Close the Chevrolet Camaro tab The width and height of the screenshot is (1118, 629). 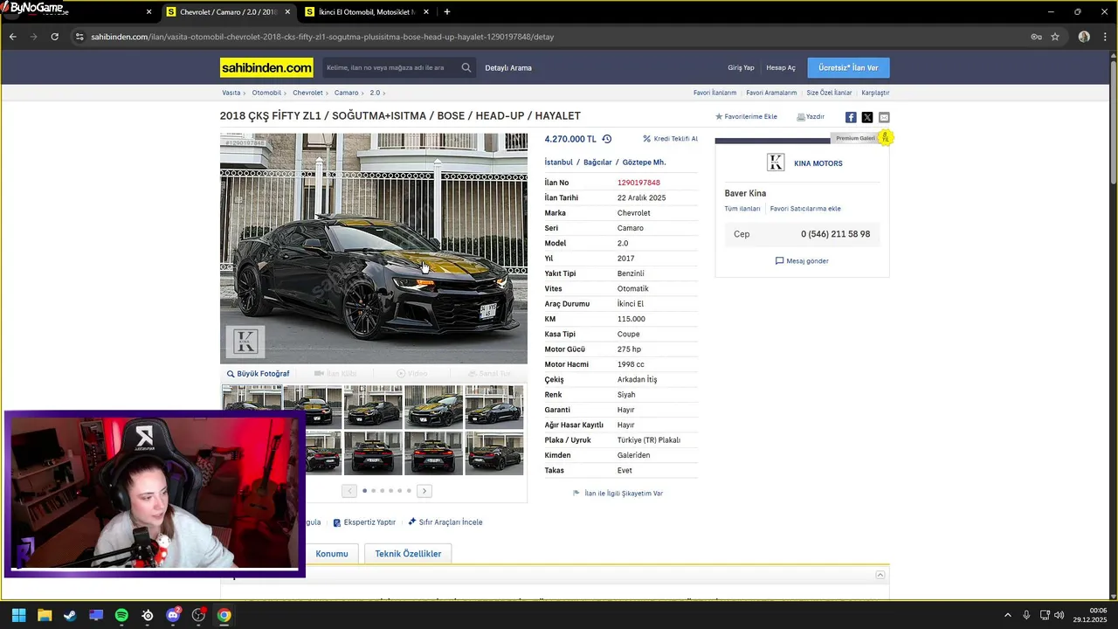[287, 12]
